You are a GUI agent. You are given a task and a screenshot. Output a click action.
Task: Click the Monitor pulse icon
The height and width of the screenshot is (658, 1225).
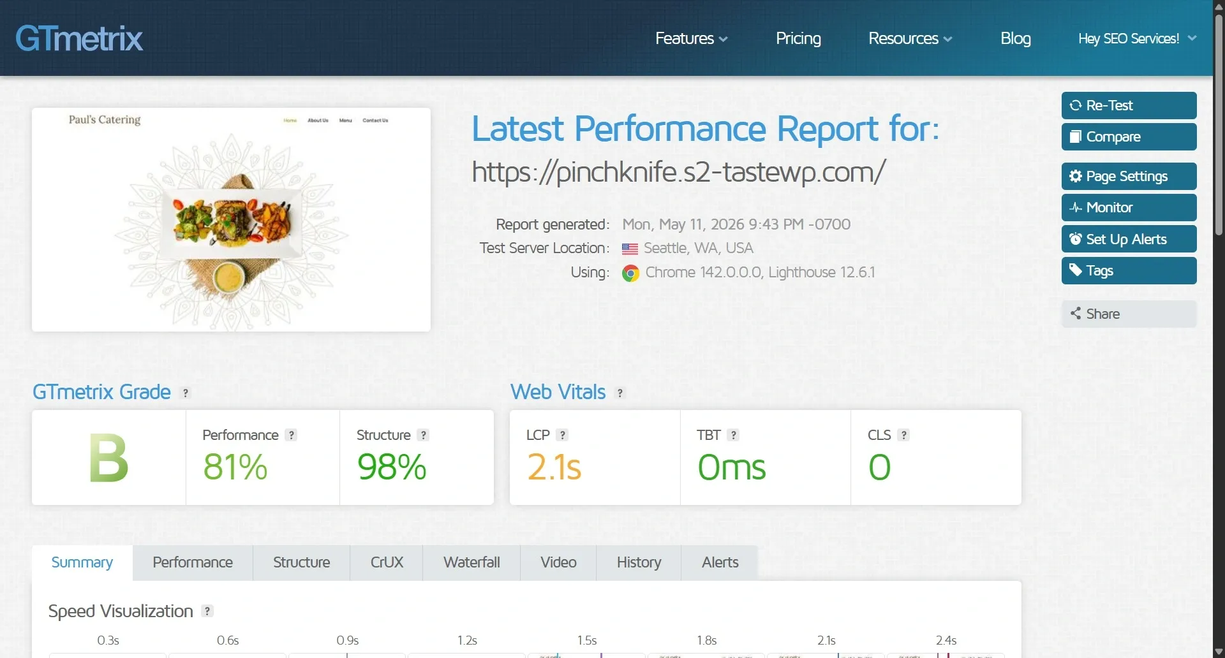[x=1076, y=207]
